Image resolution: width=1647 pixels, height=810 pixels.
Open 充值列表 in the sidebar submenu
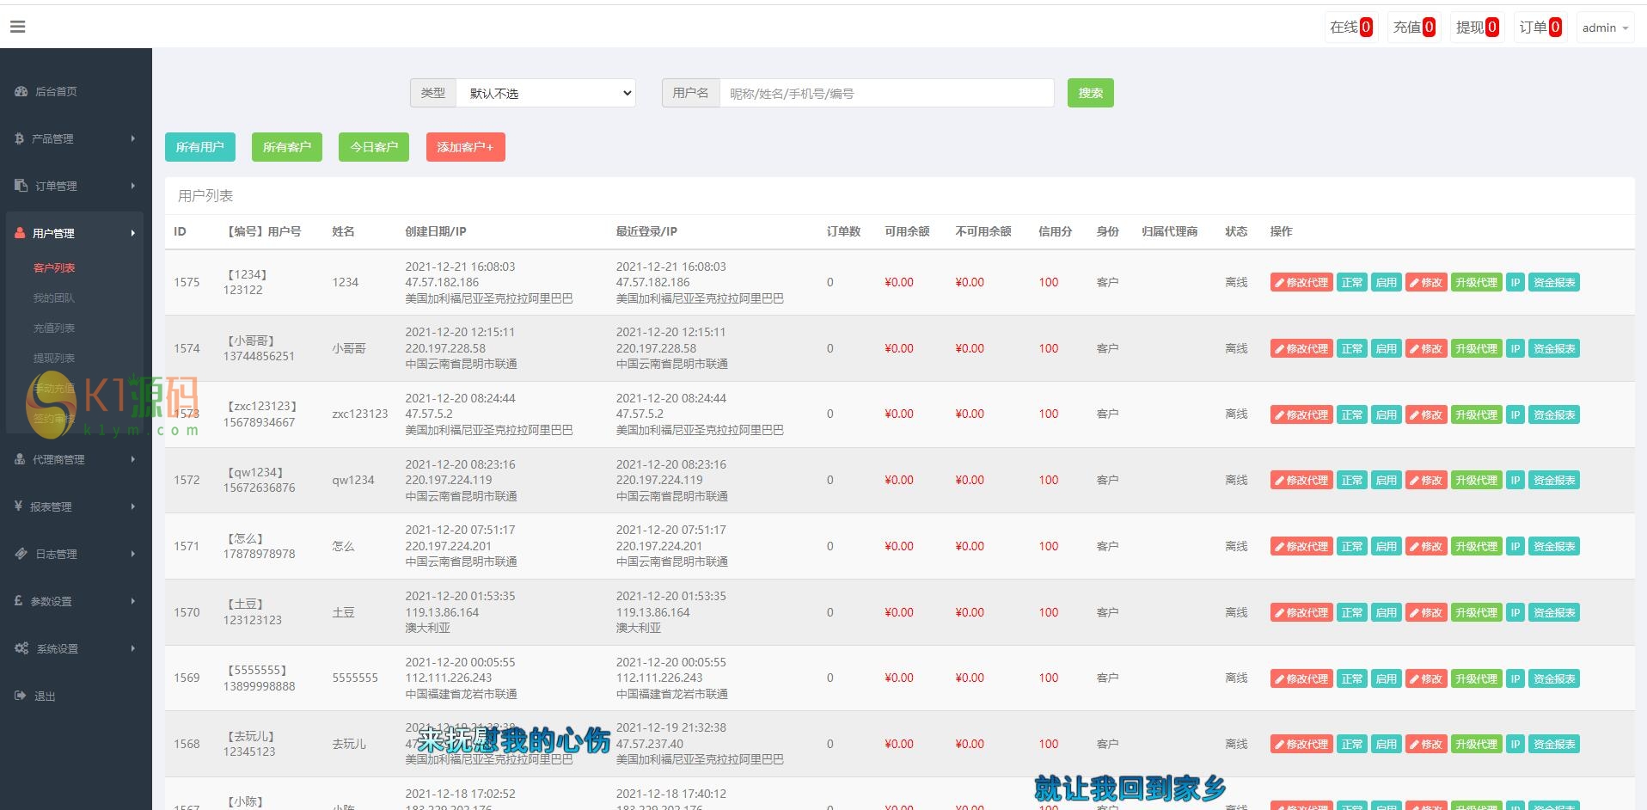click(54, 328)
